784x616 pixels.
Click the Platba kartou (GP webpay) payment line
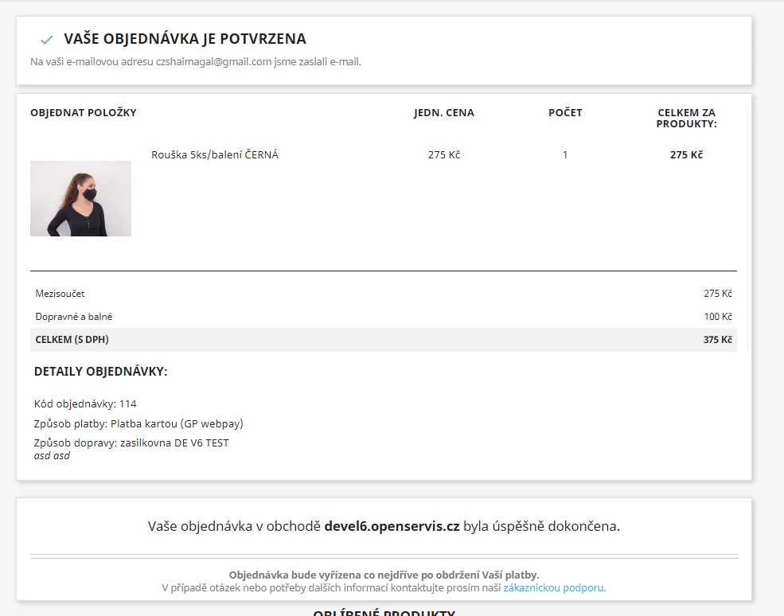[x=138, y=423]
